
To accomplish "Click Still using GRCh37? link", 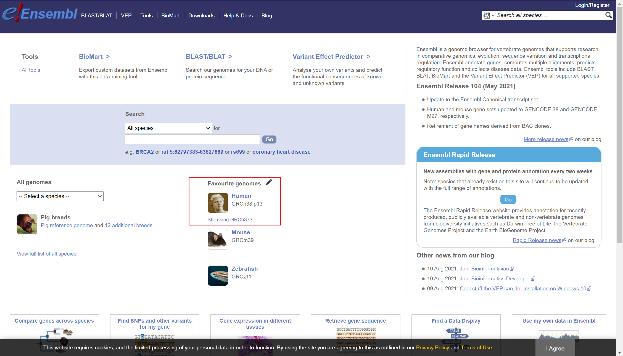I will pos(230,220).
